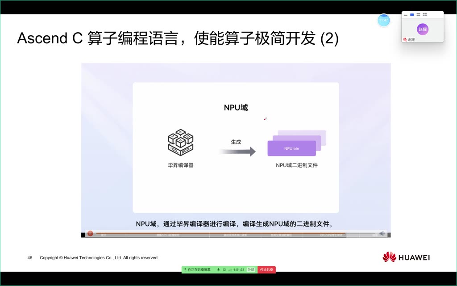Click the video volume speaker icon
Viewport: 457px width, 286px height.
382,233
